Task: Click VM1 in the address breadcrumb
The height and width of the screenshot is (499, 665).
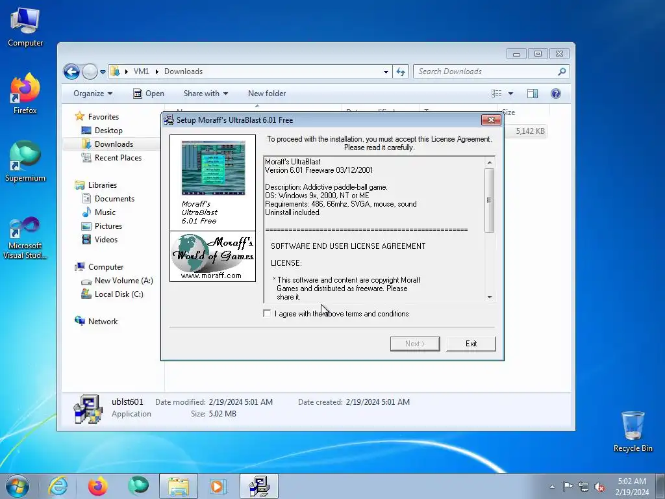Action: pos(141,71)
